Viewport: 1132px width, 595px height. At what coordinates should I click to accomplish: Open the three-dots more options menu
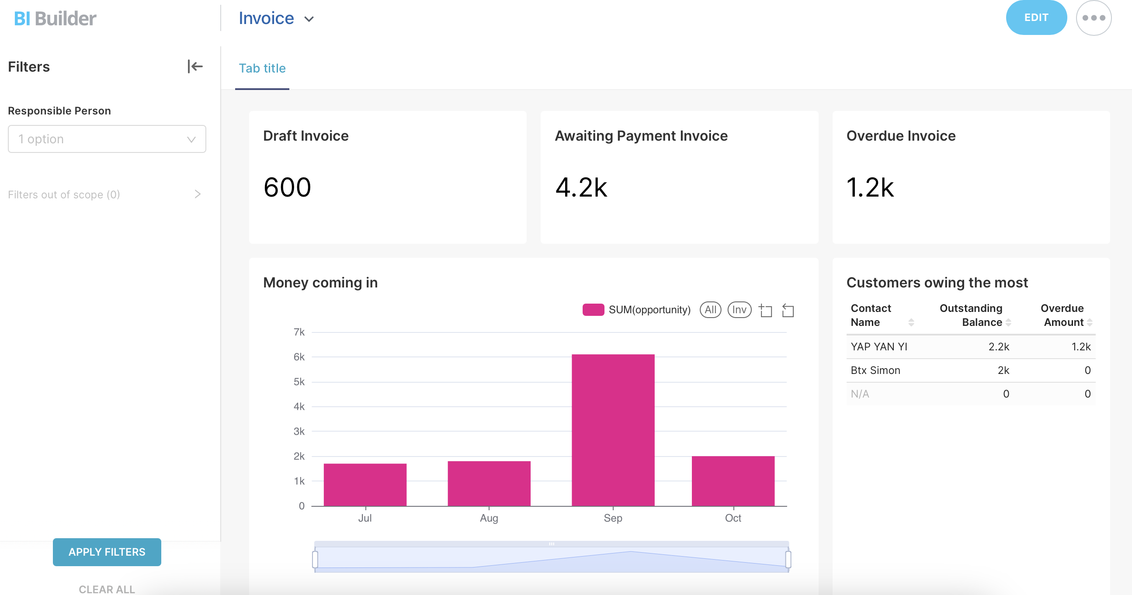click(1094, 18)
